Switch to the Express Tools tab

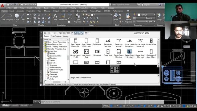[82, 11]
